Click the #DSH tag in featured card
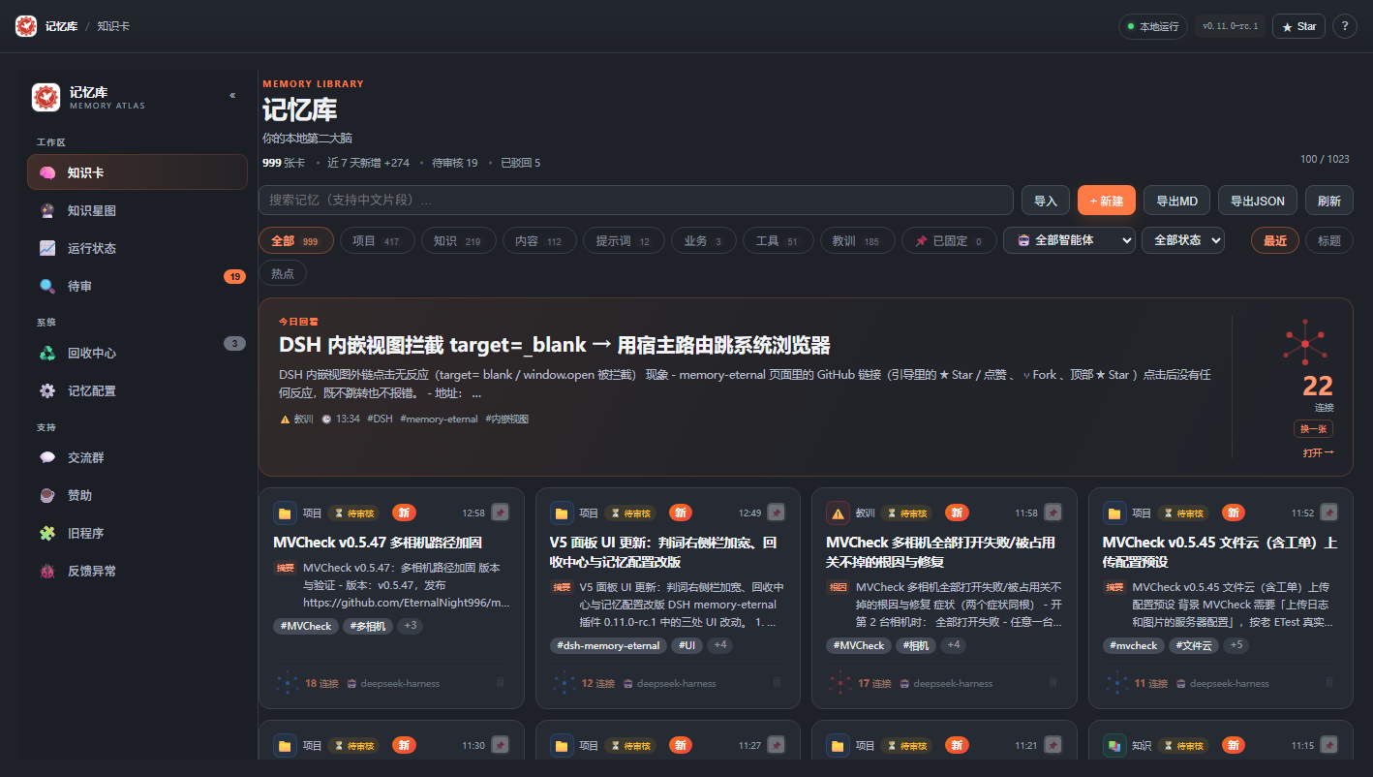Viewport: 1373px width, 777px height. pyautogui.click(x=380, y=419)
